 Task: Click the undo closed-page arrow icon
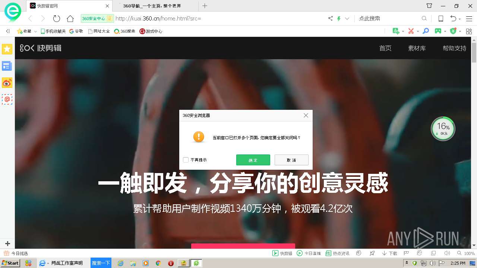[453, 19]
